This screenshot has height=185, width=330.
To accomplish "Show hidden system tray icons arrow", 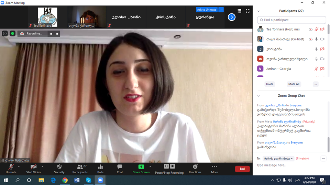I will pyautogui.click(x=273, y=180).
